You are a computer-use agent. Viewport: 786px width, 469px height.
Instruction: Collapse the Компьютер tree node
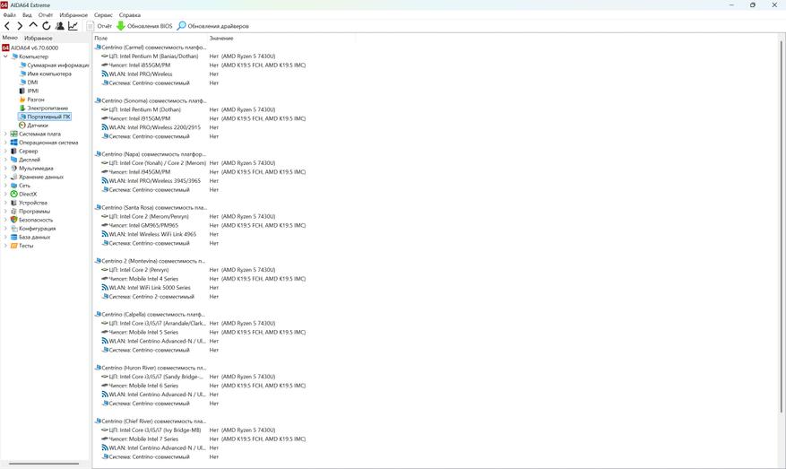click(5, 56)
